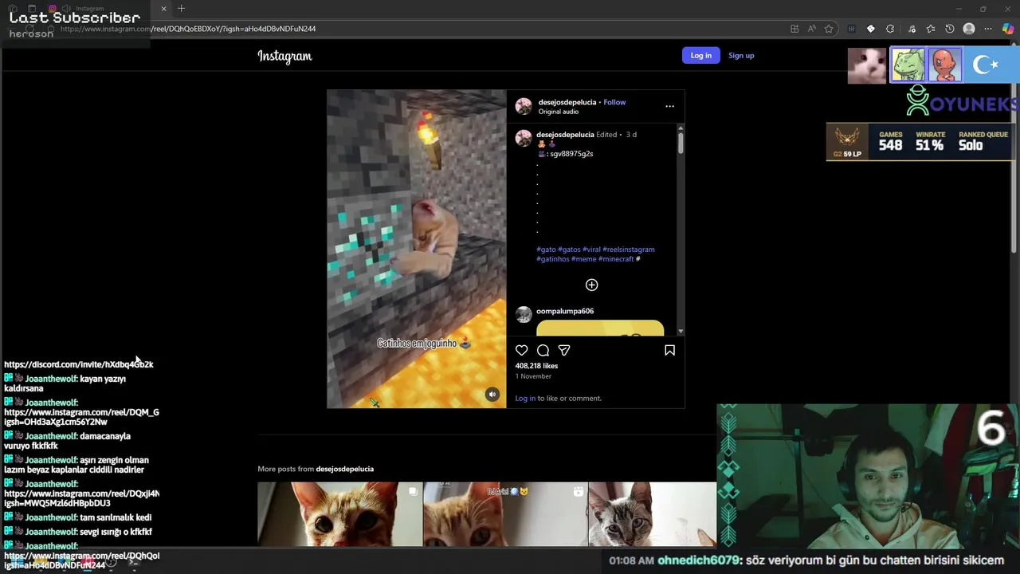Screen dimensions: 1020x574
Task: Open a new browser tab with plus
Action: point(181,9)
